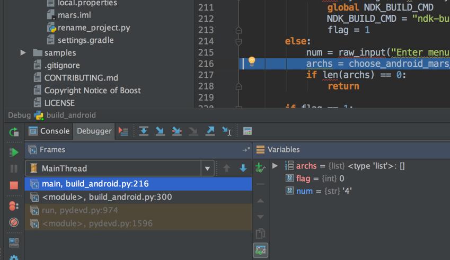Open the debugger settings gear

coord(14,257)
